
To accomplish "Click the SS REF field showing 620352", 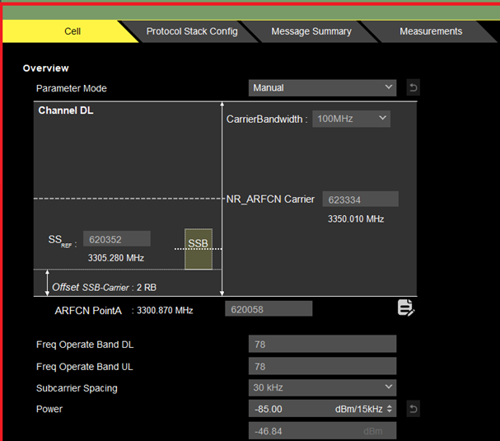I will (116, 239).
